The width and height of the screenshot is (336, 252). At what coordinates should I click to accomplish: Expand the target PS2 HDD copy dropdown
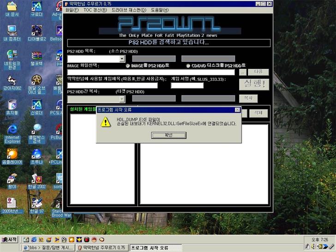[122, 99]
